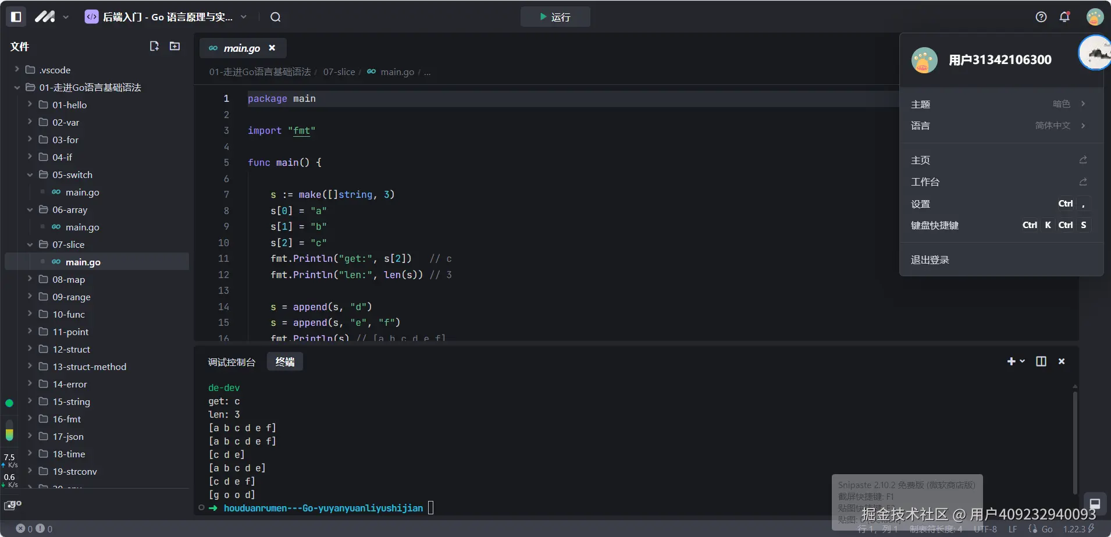Open 设置 from the user menu

coord(920,204)
